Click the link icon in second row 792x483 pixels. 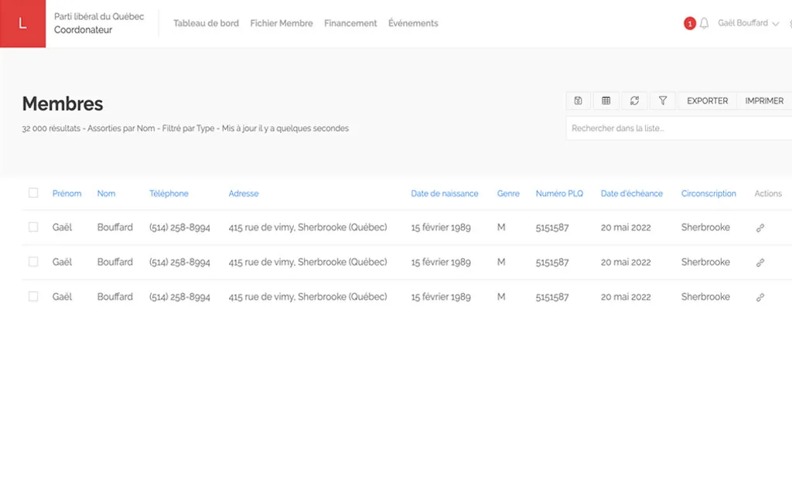click(x=760, y=263)
